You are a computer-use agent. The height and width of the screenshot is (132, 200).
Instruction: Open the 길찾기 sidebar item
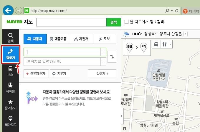(x=11, y=54)
